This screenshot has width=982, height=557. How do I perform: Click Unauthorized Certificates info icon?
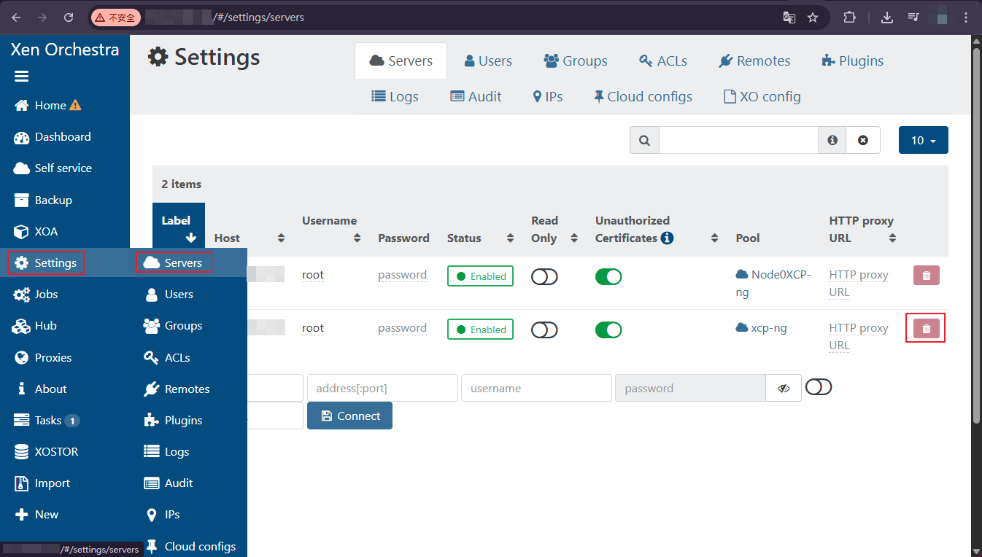[x=667, y=238]
